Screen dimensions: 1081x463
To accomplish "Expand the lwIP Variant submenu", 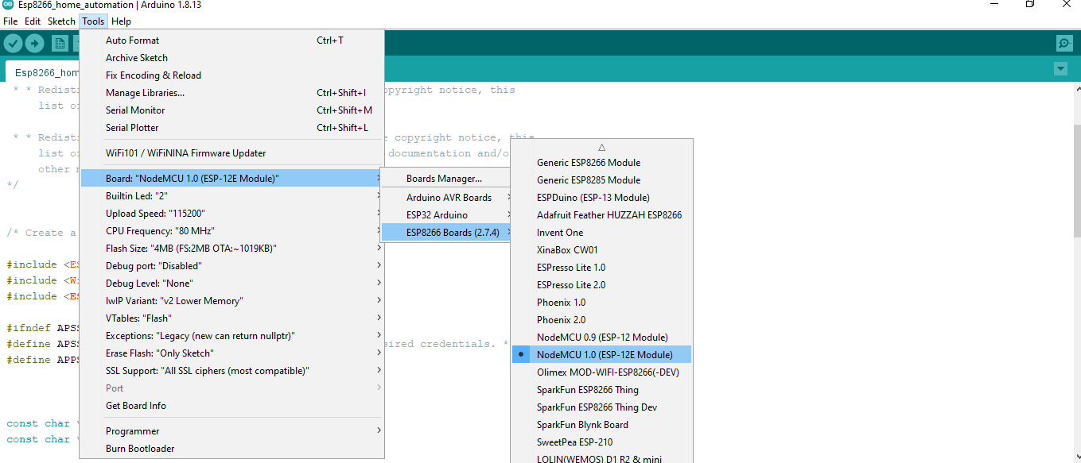I will [232, 301].
